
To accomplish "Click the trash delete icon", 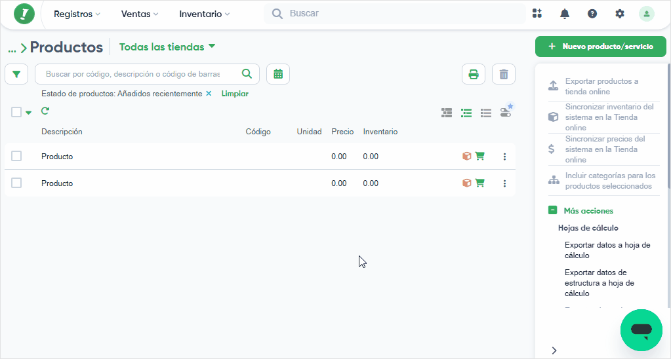I will [504, 74].
